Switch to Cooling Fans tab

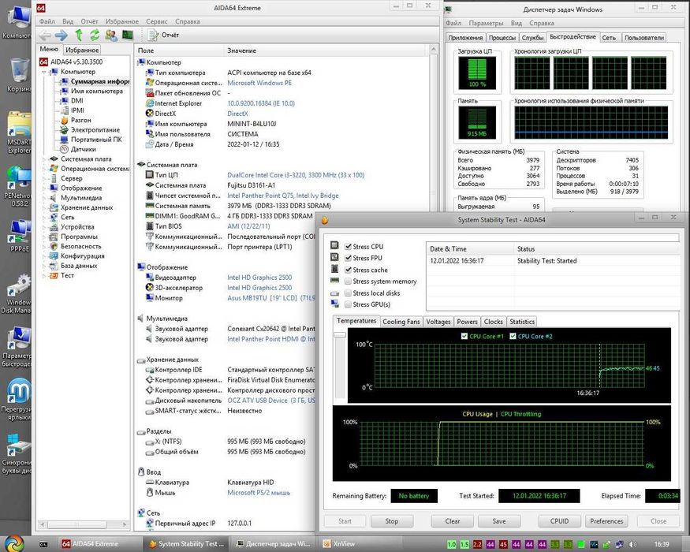click(x=401, y=322)
